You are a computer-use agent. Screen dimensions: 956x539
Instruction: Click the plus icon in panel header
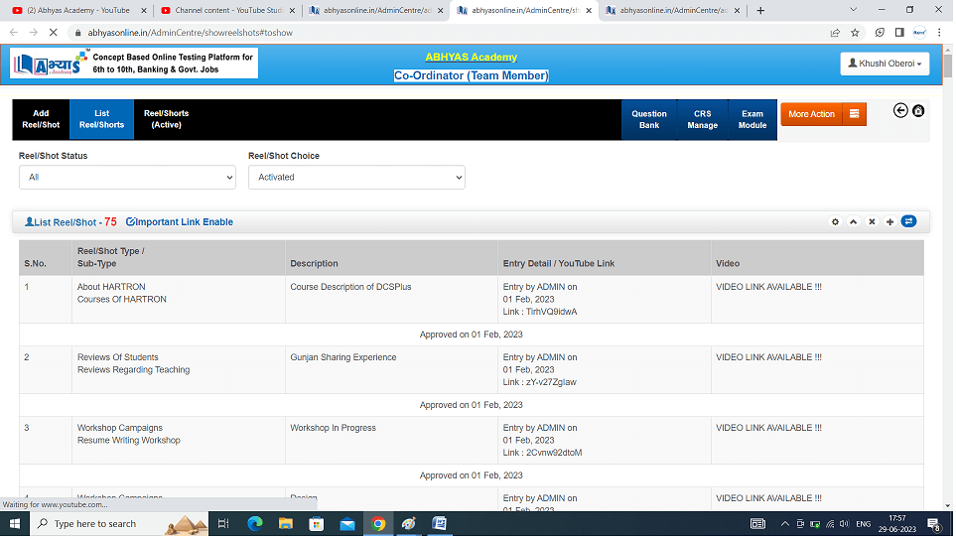coord(889,222)
